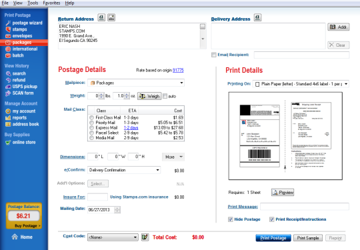Clear the delivery address

(x=339, y=45)
